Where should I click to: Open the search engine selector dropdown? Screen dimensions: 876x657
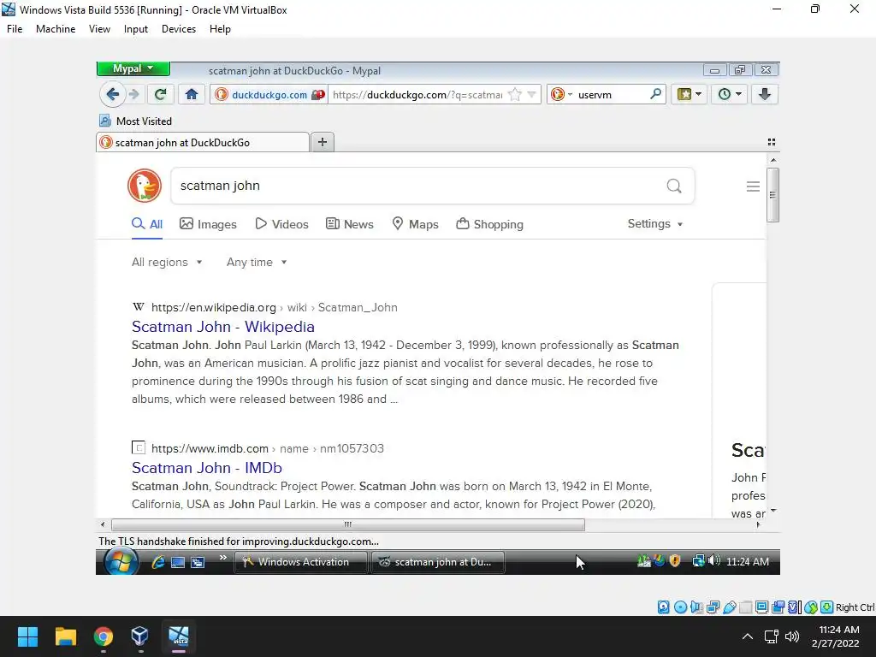(561, 94)
